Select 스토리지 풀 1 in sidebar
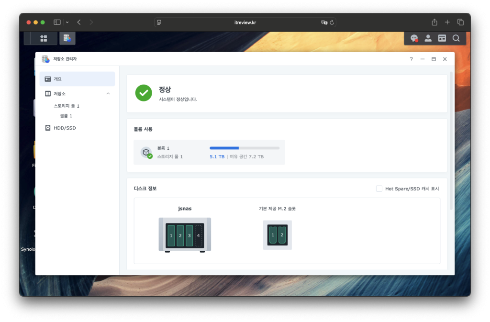This screenshot has width=490, height=322. (67, 106)
